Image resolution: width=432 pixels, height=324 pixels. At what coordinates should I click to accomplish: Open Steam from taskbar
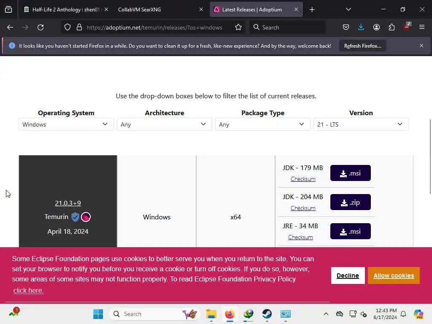click(267, 314)
